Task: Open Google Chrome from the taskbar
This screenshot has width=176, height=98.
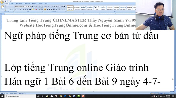Action: pos(70,96)
